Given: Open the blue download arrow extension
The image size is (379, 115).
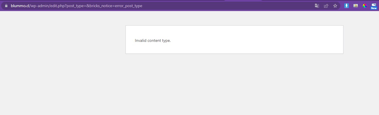Looking at the screenshot, I should coord(347,5).
